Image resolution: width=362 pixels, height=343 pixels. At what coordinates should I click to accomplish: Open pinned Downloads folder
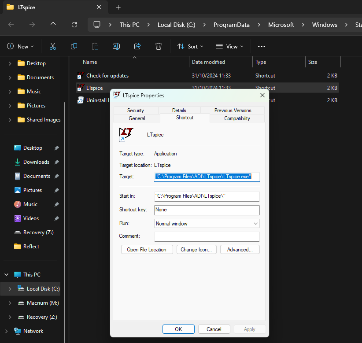pos(36,162)
